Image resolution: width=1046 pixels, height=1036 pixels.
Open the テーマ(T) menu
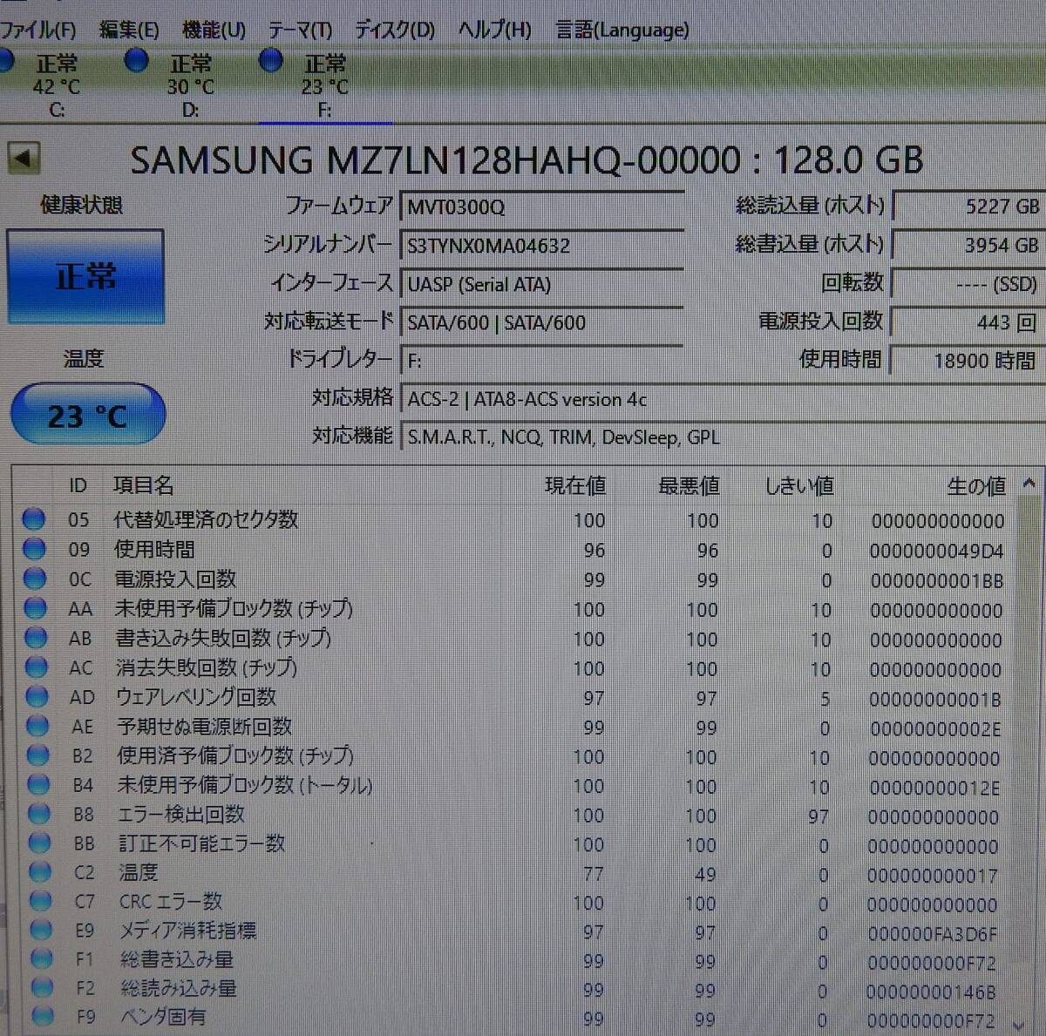tap(300, 30)
